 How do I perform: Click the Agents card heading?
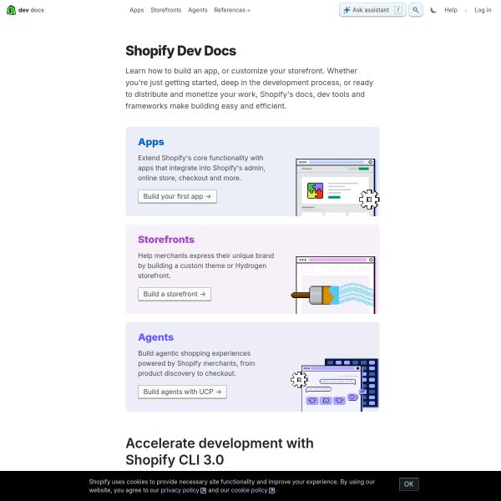coord(156,337)
